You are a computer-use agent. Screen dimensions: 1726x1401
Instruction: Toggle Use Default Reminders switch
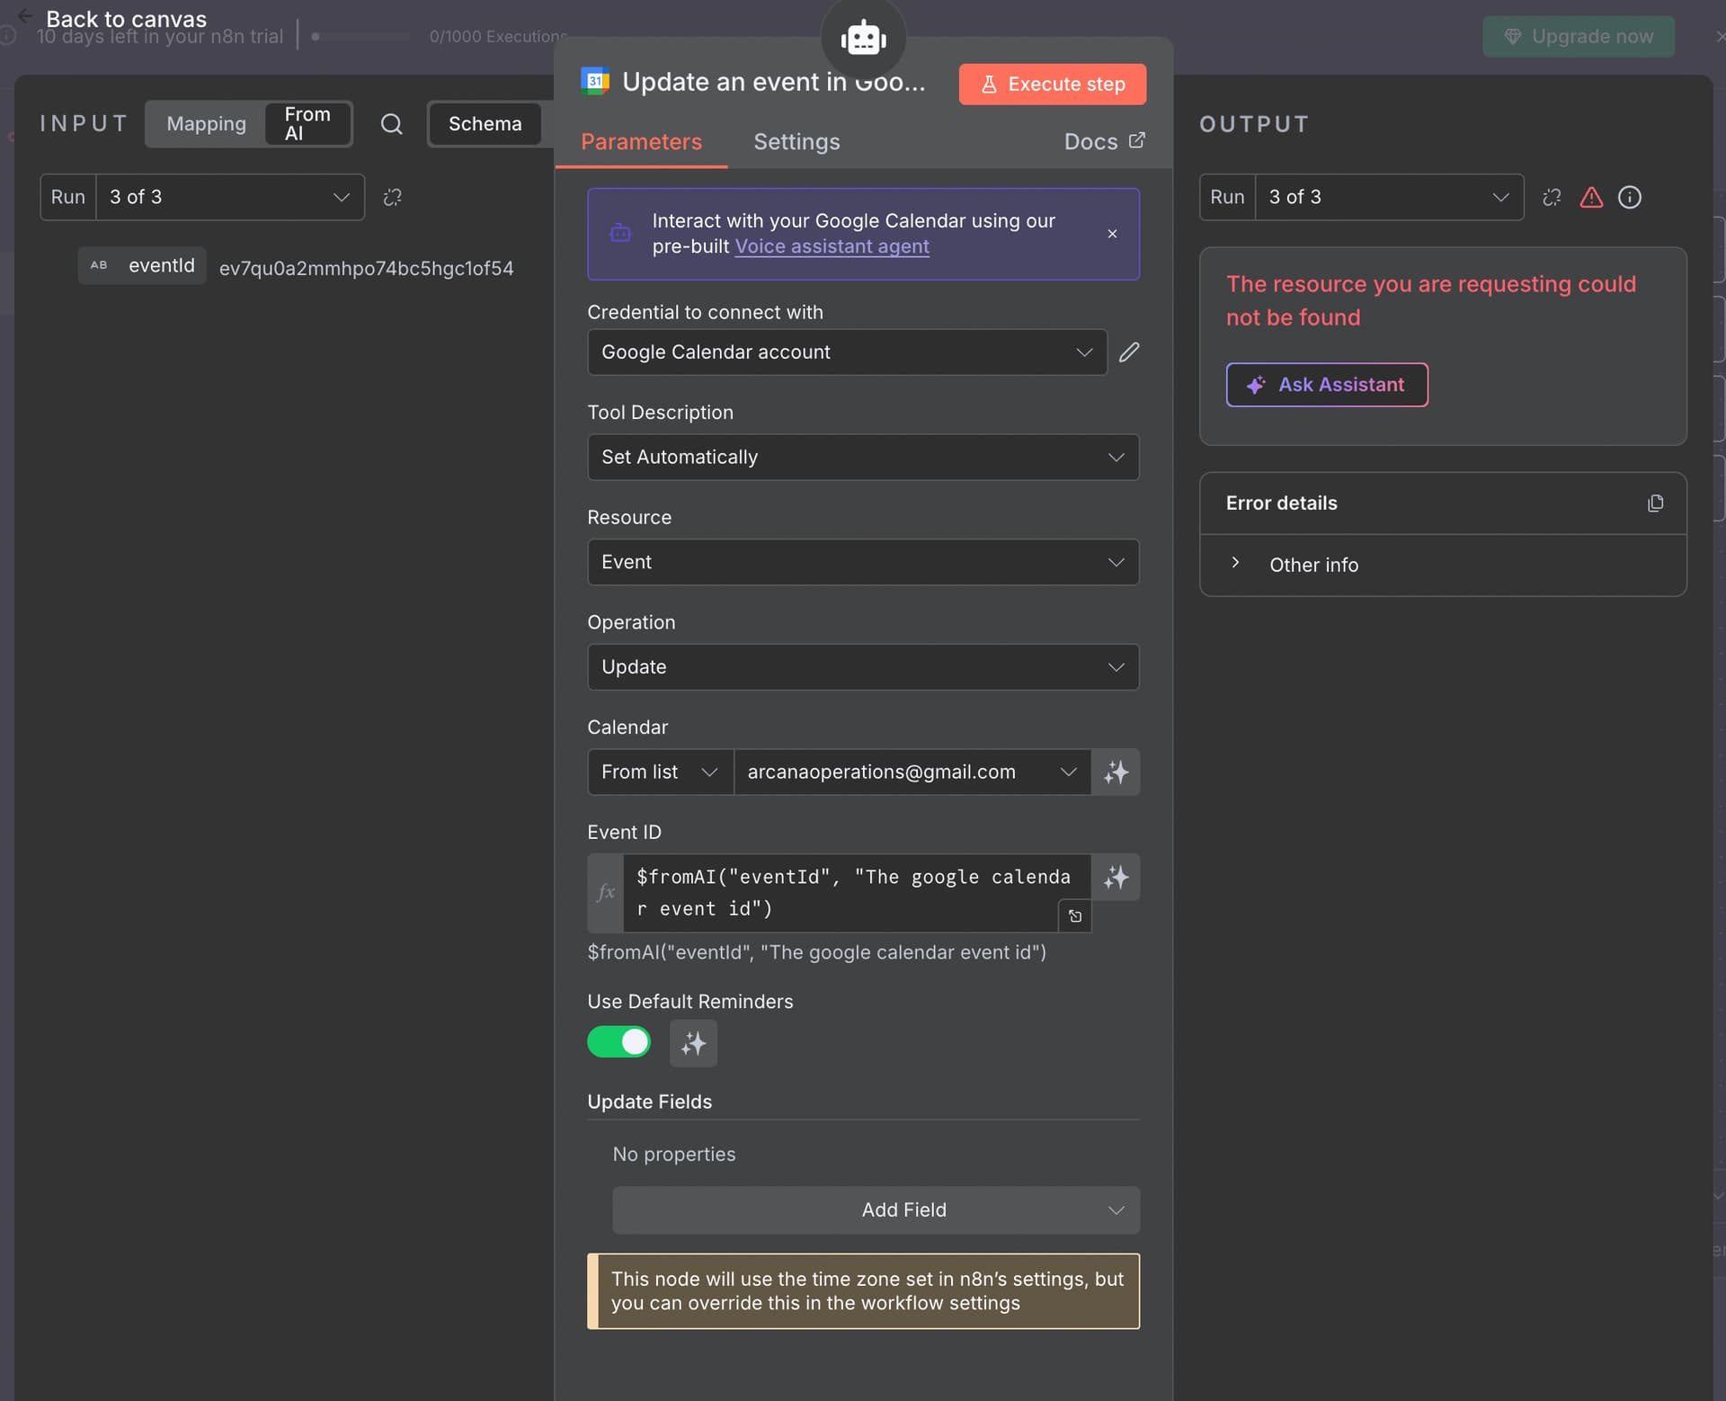[618, 1042]
